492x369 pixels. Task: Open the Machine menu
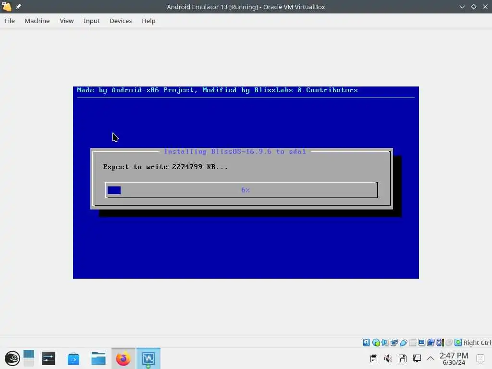point(37,21)
